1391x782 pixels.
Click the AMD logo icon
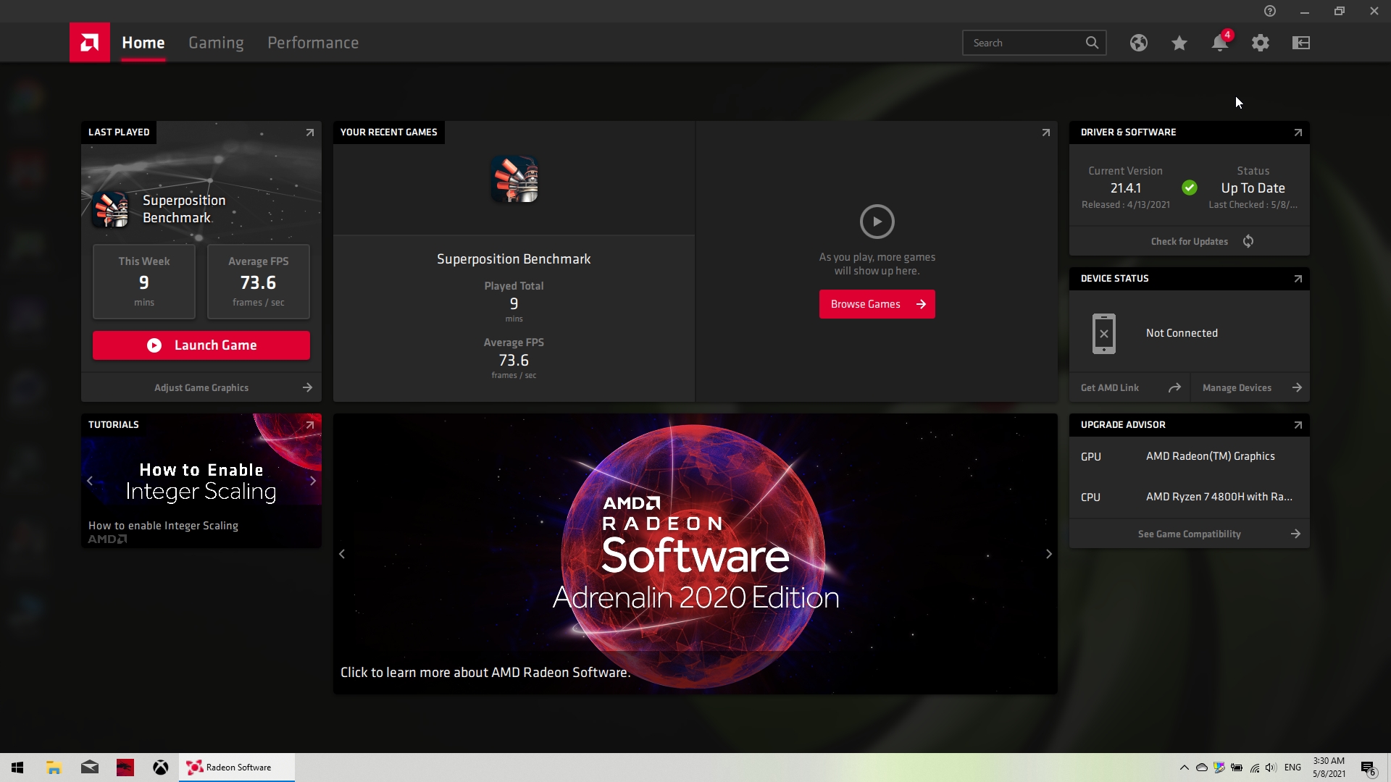[x=90, y=43]
